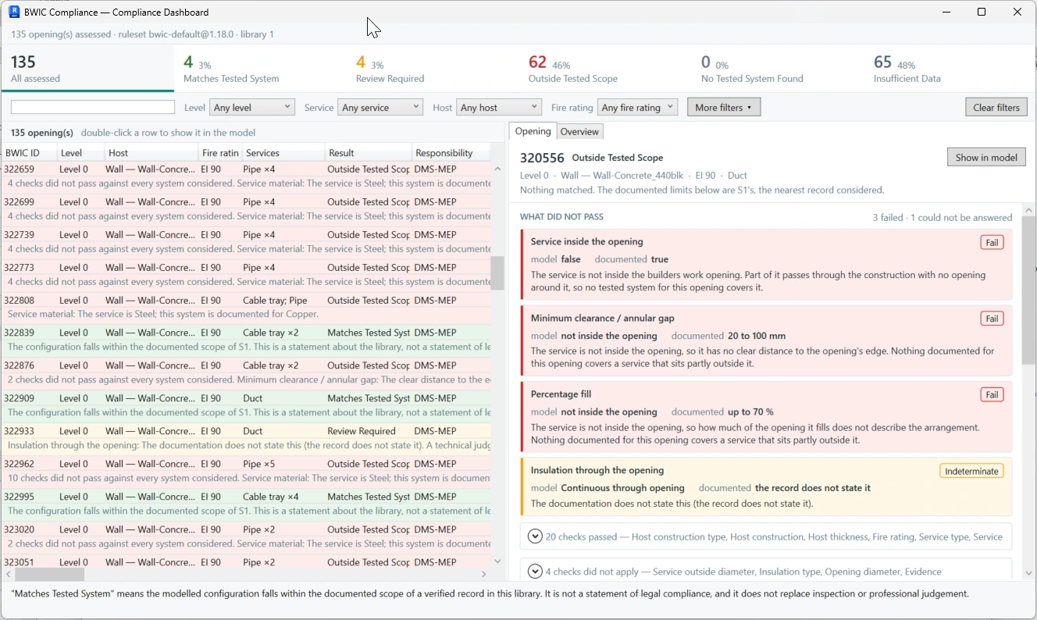Select opening row 322739
1037x620 pixels.
pos(246,242)
